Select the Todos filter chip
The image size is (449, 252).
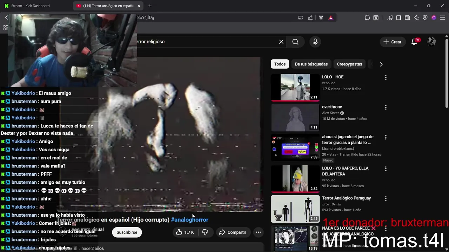coord(280,64)
